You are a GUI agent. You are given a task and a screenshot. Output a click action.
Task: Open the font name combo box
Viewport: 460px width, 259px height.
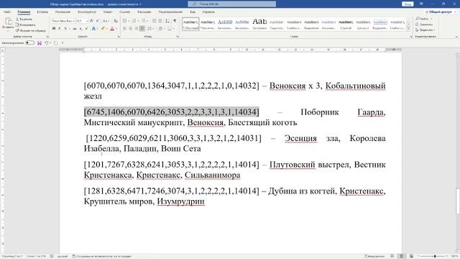63,21
